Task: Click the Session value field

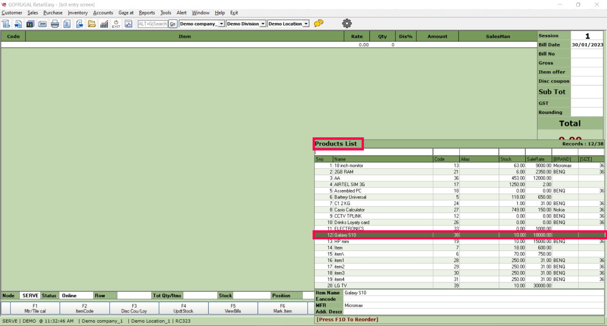Action: (x=587, y=36)
